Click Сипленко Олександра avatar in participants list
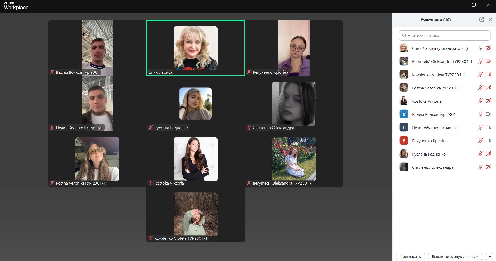 tap(404, 167)
